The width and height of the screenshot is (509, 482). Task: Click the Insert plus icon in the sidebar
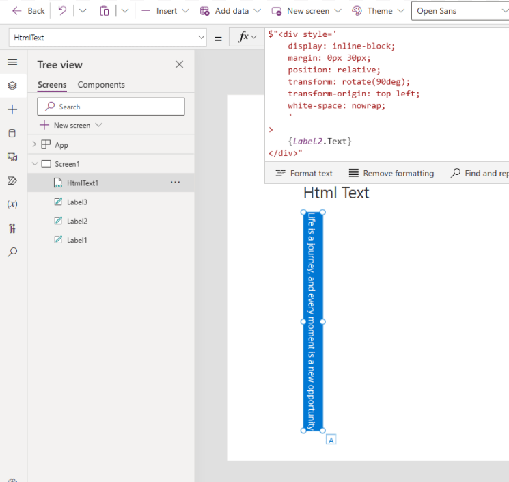pos(12,109)
